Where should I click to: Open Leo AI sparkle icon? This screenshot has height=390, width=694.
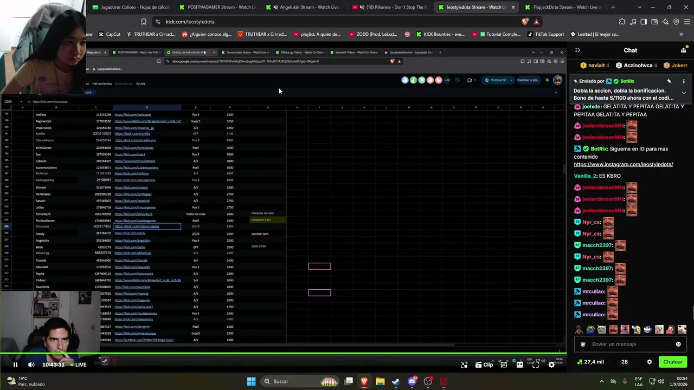click(x=665, y=22)
